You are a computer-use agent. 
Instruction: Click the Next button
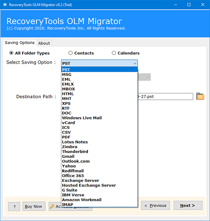[188, 206]
